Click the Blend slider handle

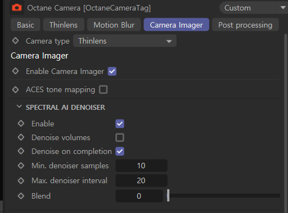pos(168,195)
